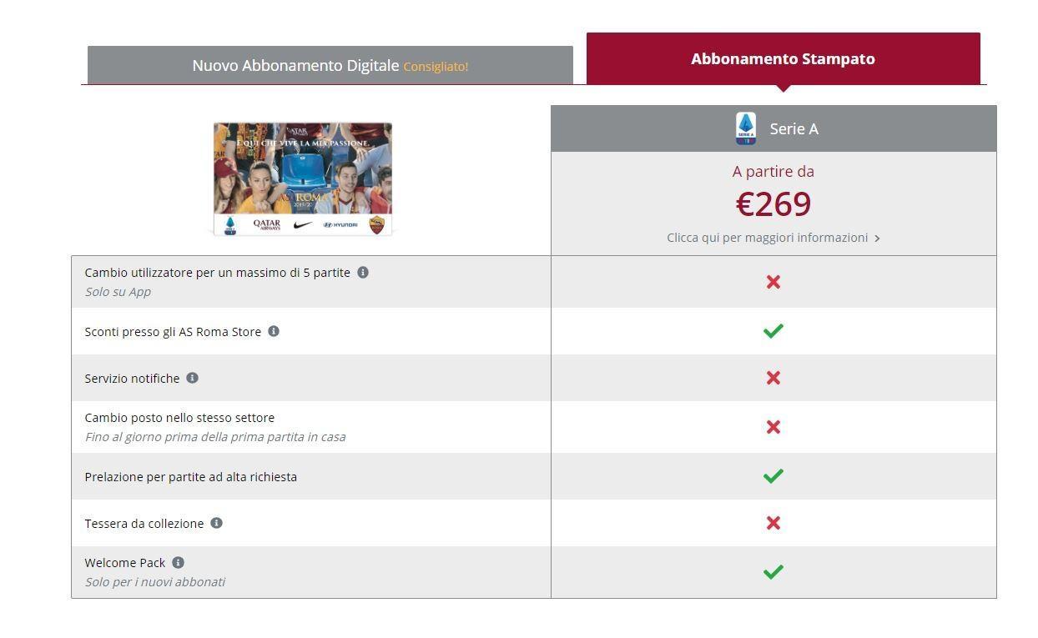Select the Abbonamento Stampato tab
The image size is (1038, 638).
point(783,58)
